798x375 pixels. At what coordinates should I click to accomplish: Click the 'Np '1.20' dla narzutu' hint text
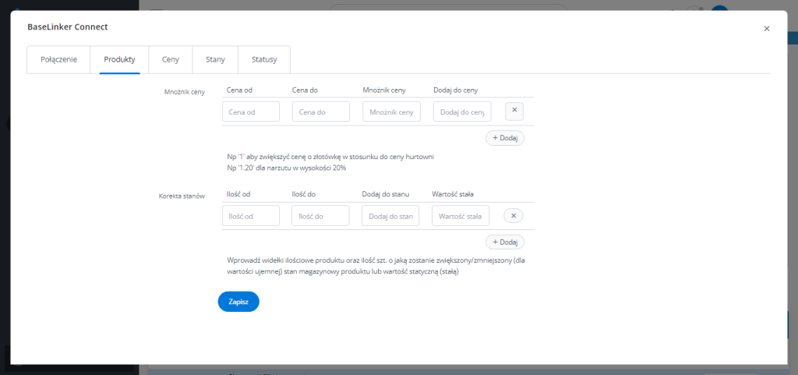pos(287,168)
